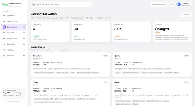Click the Switch theme control in the sidebar
The image size is (195, 106).
[x=14, y=102]
